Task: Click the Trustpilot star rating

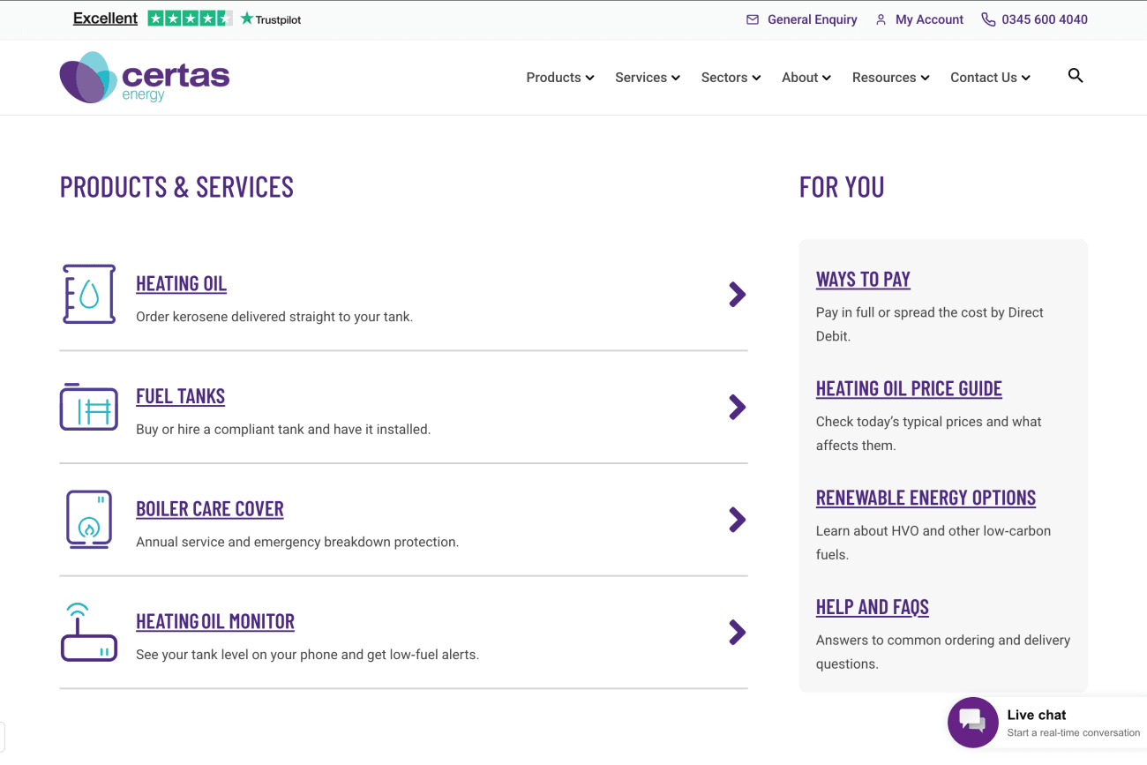Action: tap(190, 19)
